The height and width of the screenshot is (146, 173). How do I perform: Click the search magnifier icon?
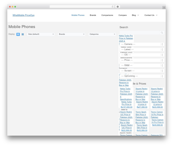[162, 33]
